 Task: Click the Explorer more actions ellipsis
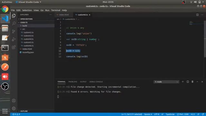51,15
